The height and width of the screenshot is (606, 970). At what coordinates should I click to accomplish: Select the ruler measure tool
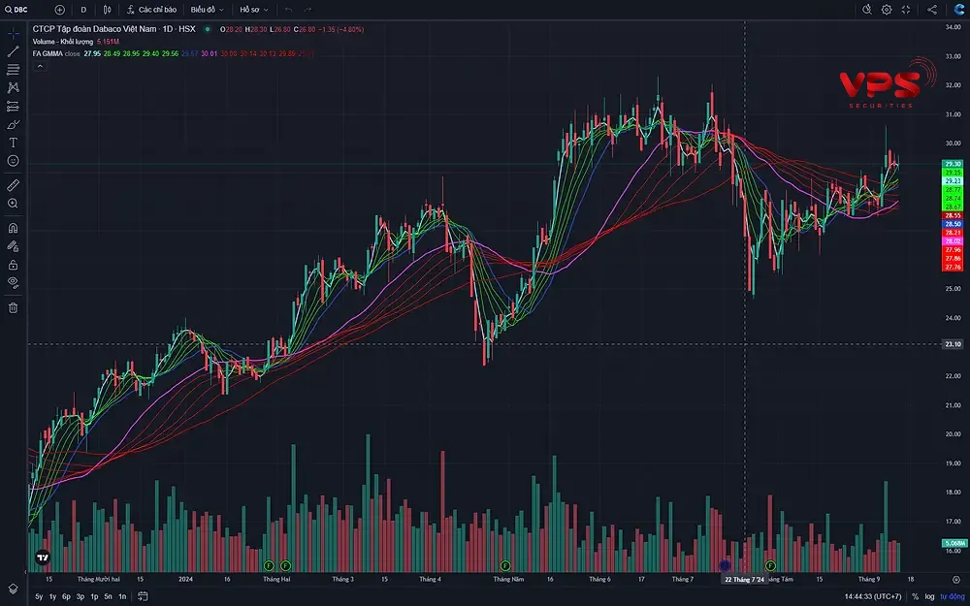[14, 184]
